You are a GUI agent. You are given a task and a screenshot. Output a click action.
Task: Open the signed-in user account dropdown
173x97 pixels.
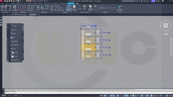146,1
